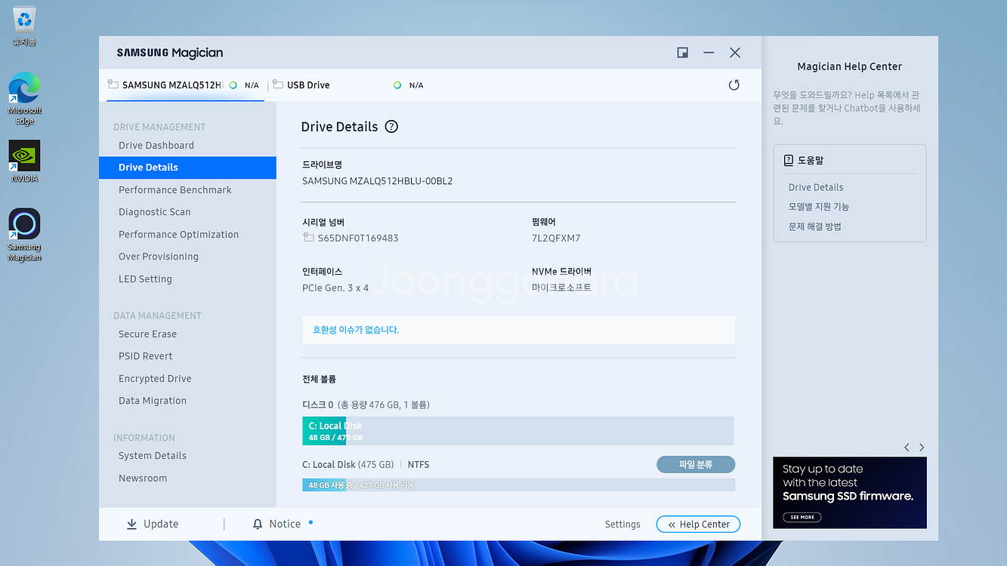Open Secure Erase in Data Management
The width and height of the screenshot is (1007, 566).
coord(147,334)
